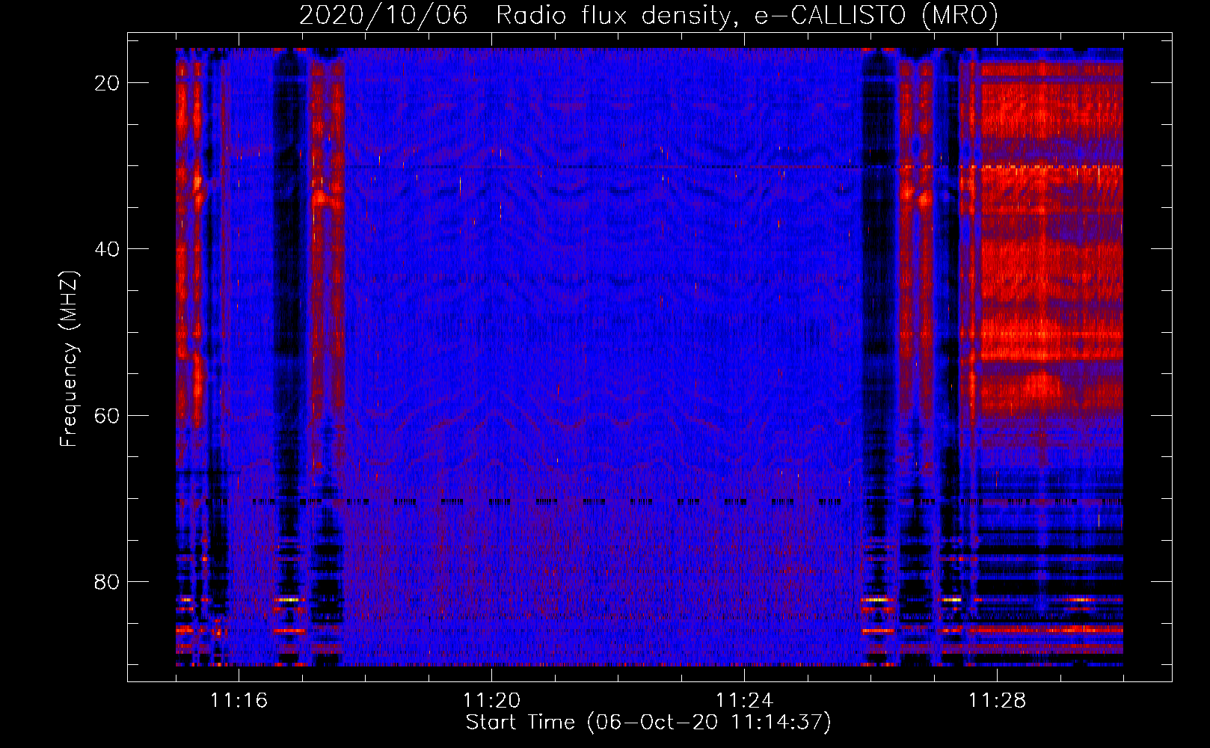Click the 40 frequency tick label
This screenshot has width=1210, height=748.
coord(108,249)
